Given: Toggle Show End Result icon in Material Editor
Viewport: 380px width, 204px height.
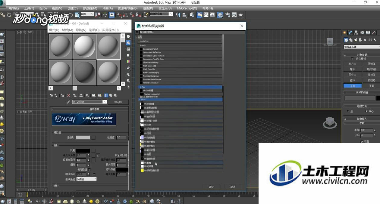Looking at the screenshot, I should pyautogui.click(x=106, y=95).
